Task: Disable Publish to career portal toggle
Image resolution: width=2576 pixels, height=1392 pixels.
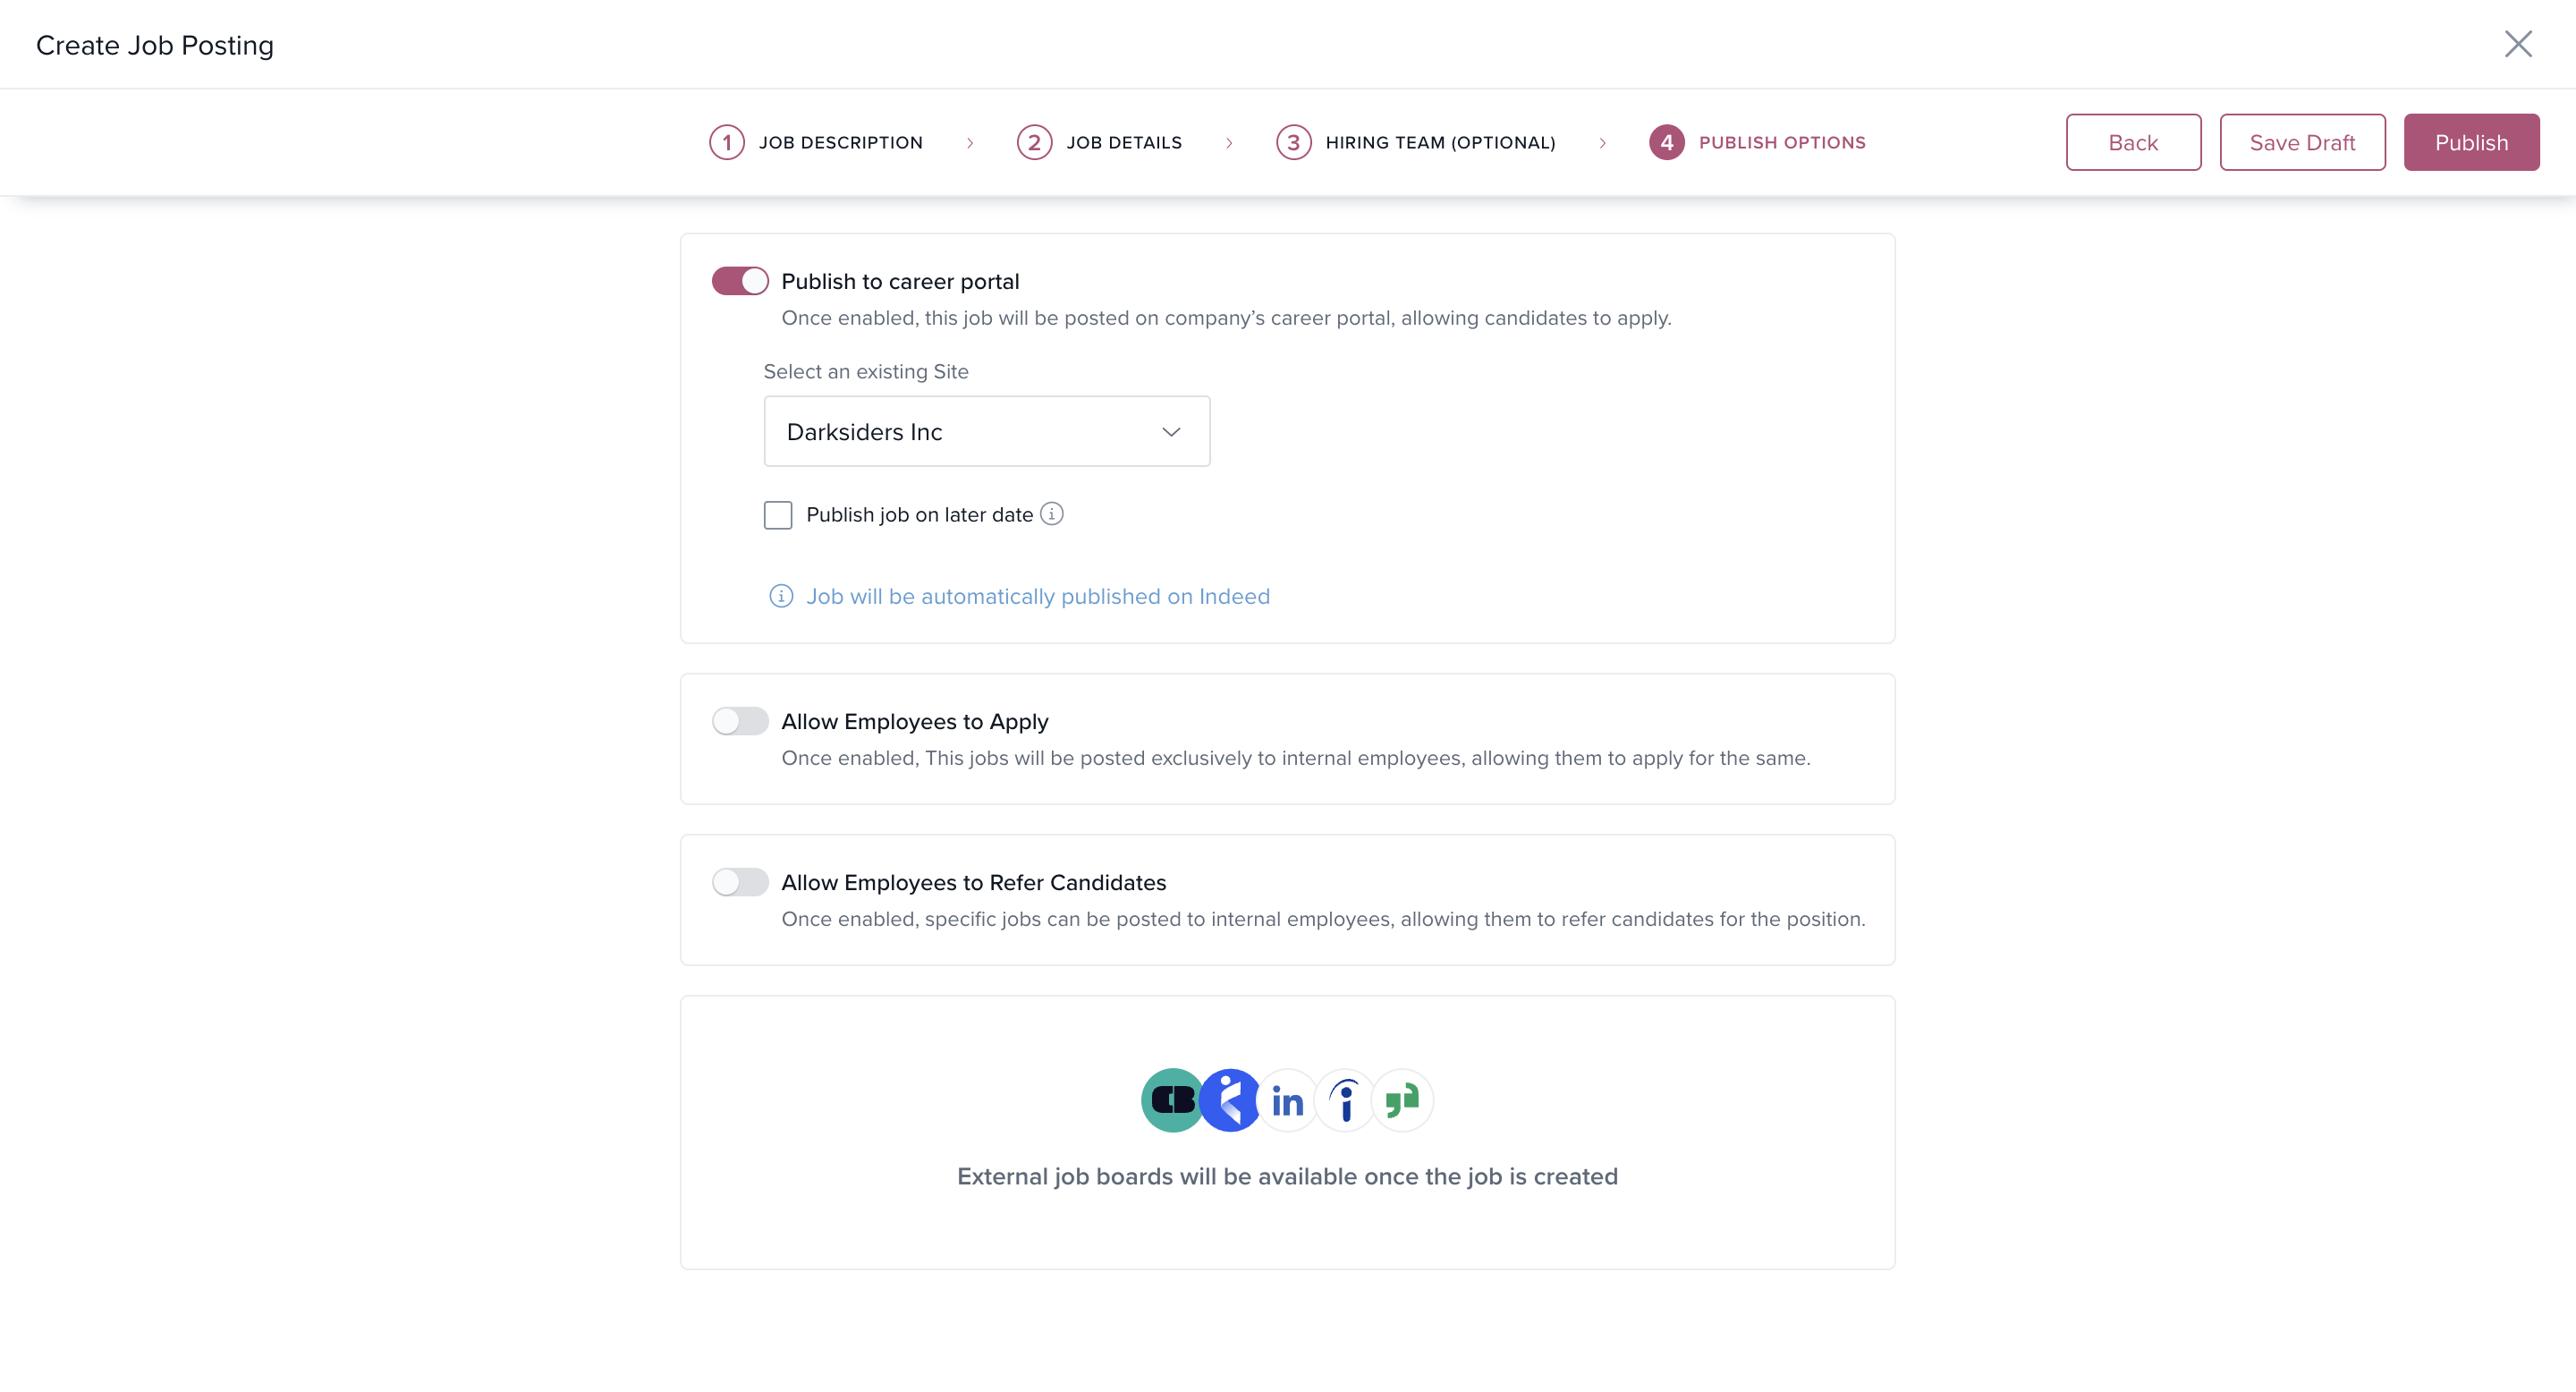Action: (x=740, y=281)
